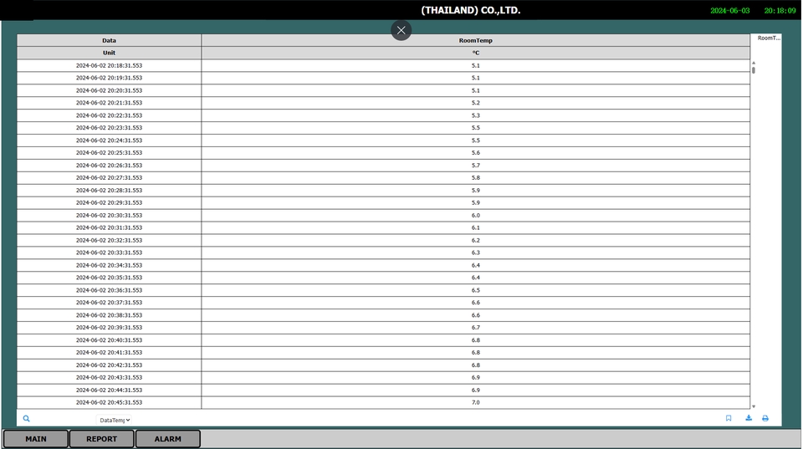Click the 6.7 temperature value
803x449 pixels.
point(475,328)
